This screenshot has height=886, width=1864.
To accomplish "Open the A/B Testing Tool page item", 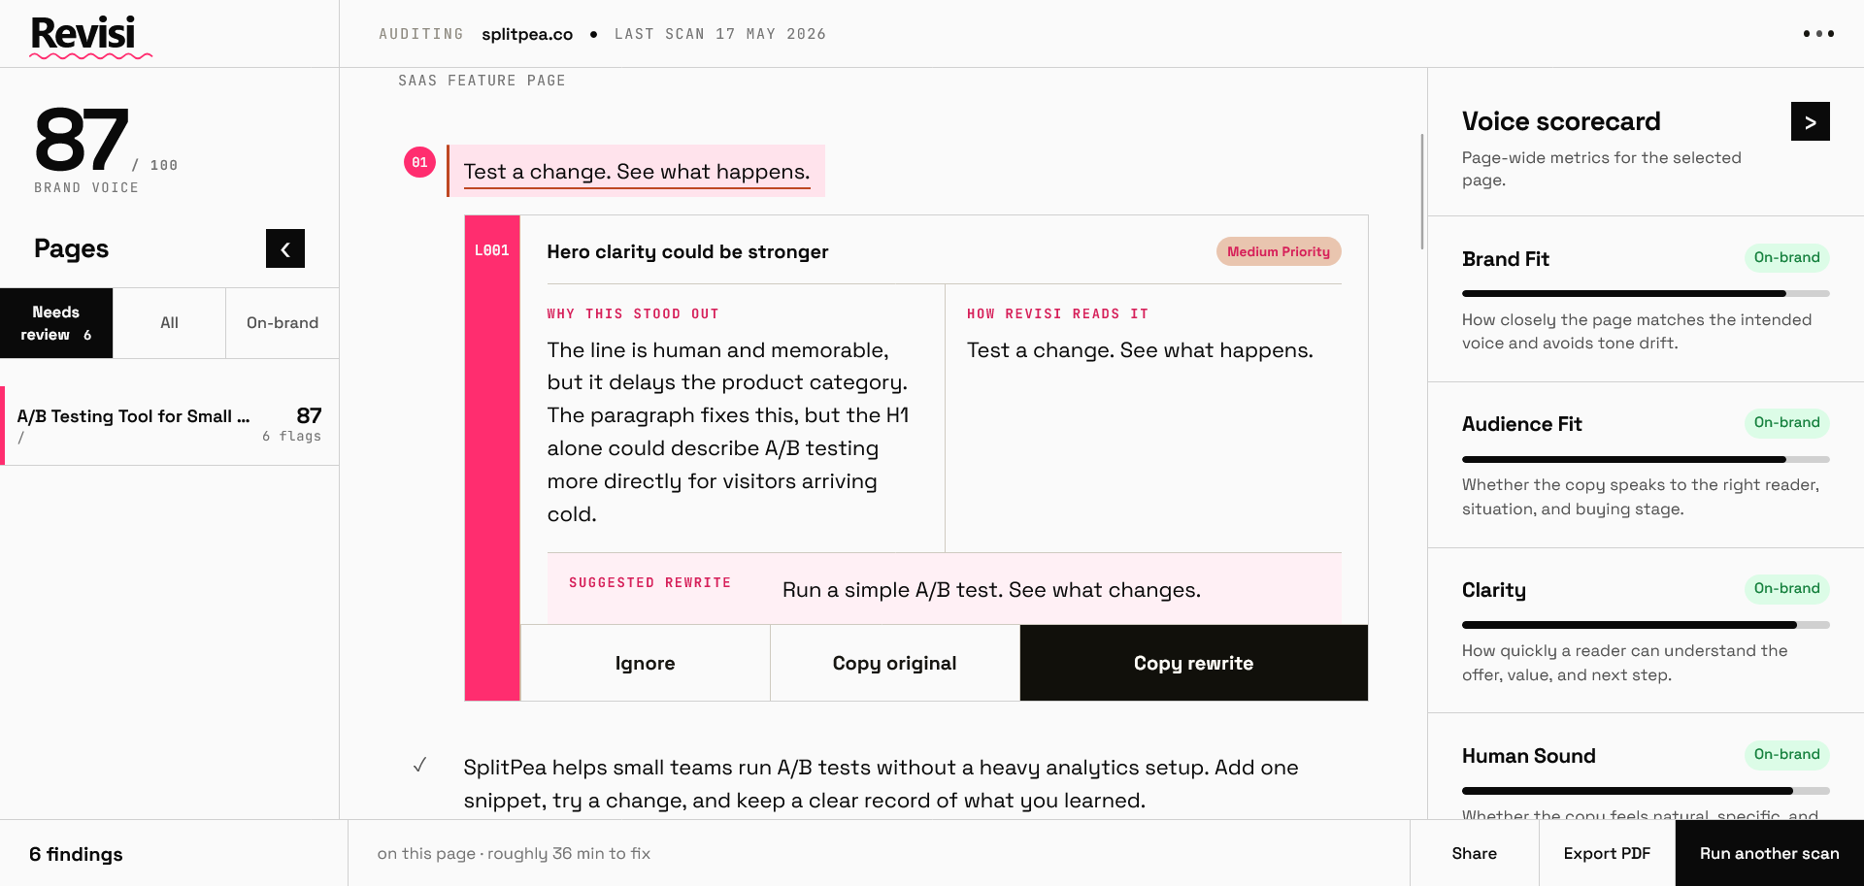I will tap(170, 425).
